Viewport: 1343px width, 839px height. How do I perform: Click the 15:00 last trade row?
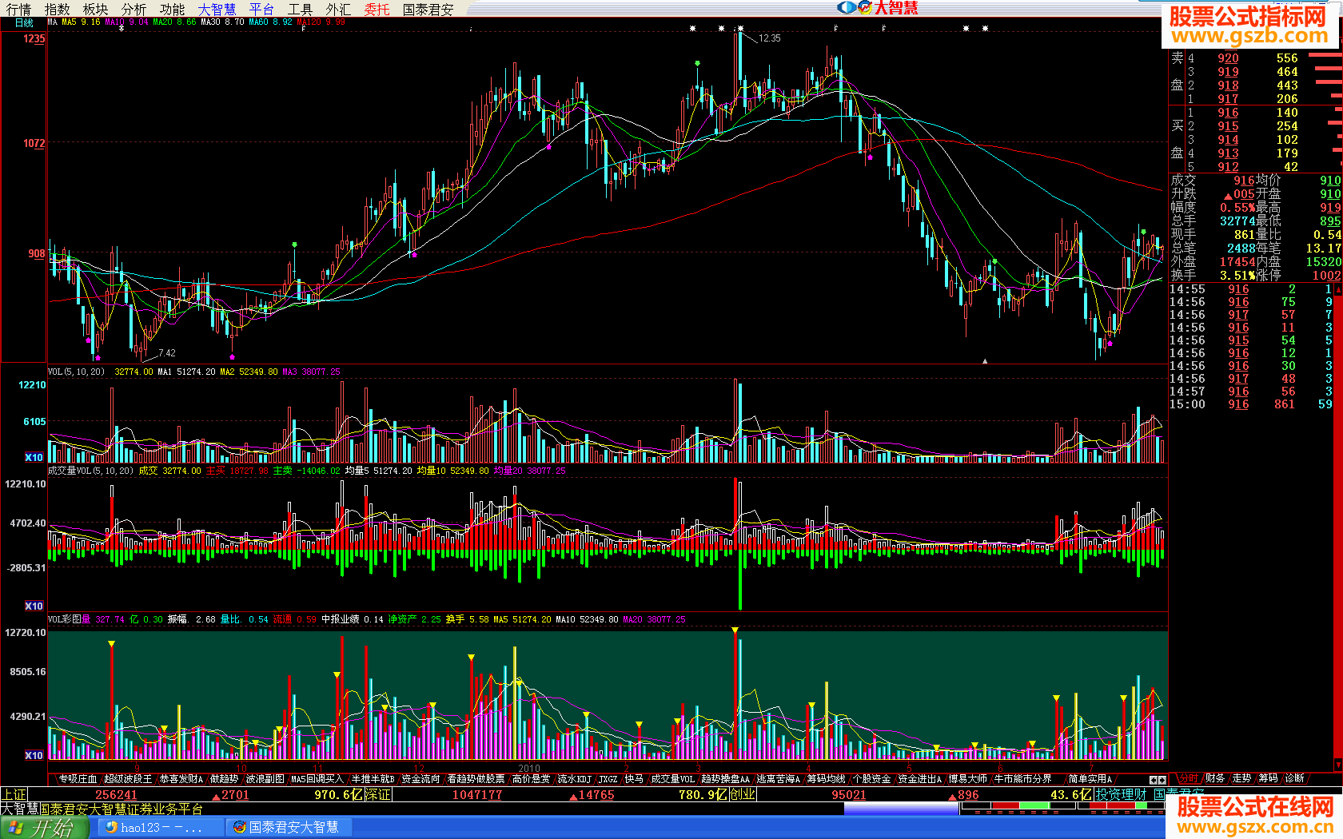(x=1250, y=404)
